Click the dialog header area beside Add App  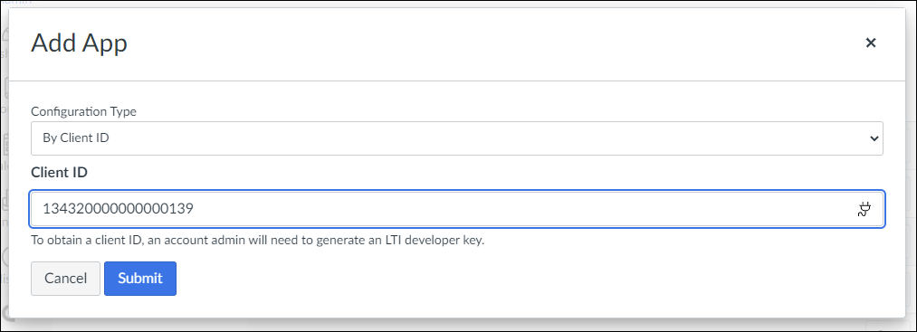[492, 43]
